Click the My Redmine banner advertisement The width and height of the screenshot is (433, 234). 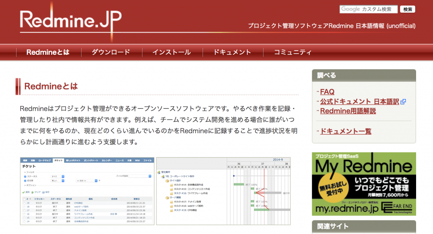(x=364, y=184)
